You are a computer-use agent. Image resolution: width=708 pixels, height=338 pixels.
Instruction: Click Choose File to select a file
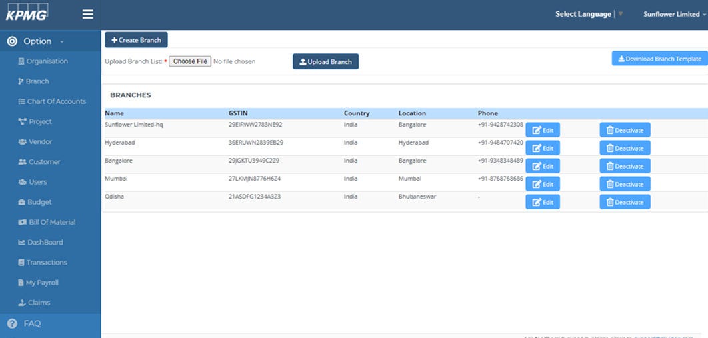click(190, 61)
